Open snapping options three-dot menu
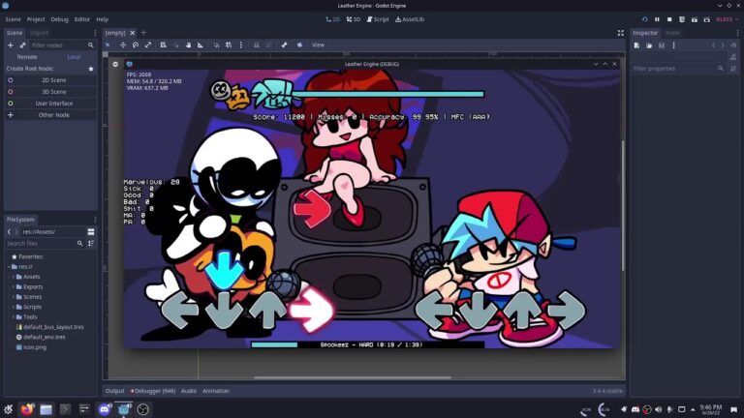Viewport: 744px width, 418px height. tap(240, 45)
